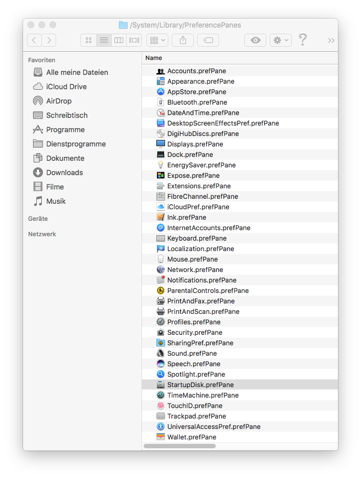
Task: Click the Netzwerk sidebar heading
Action: click(42, 234)
